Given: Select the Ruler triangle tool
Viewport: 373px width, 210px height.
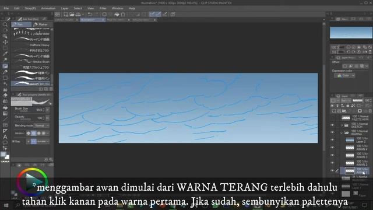Looking at the screenshot, I should (5, 131).
